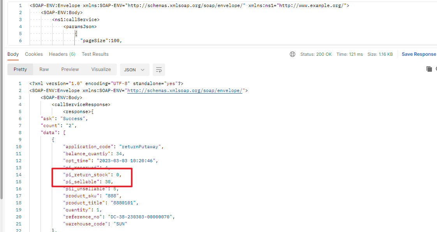Toggle line wrap icon in response toolbar
437x232 pixels.
pos(159,70)
